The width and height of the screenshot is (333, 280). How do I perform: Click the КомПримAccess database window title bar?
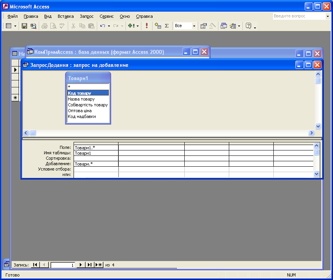tap(104, 52)
